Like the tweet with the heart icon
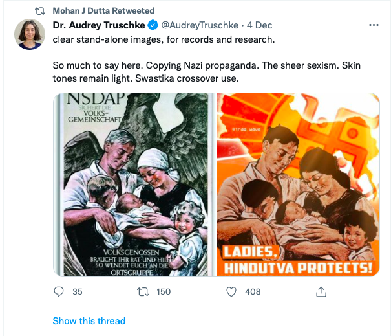The height and width of the screenshot is (336, 391). [231, 292]
